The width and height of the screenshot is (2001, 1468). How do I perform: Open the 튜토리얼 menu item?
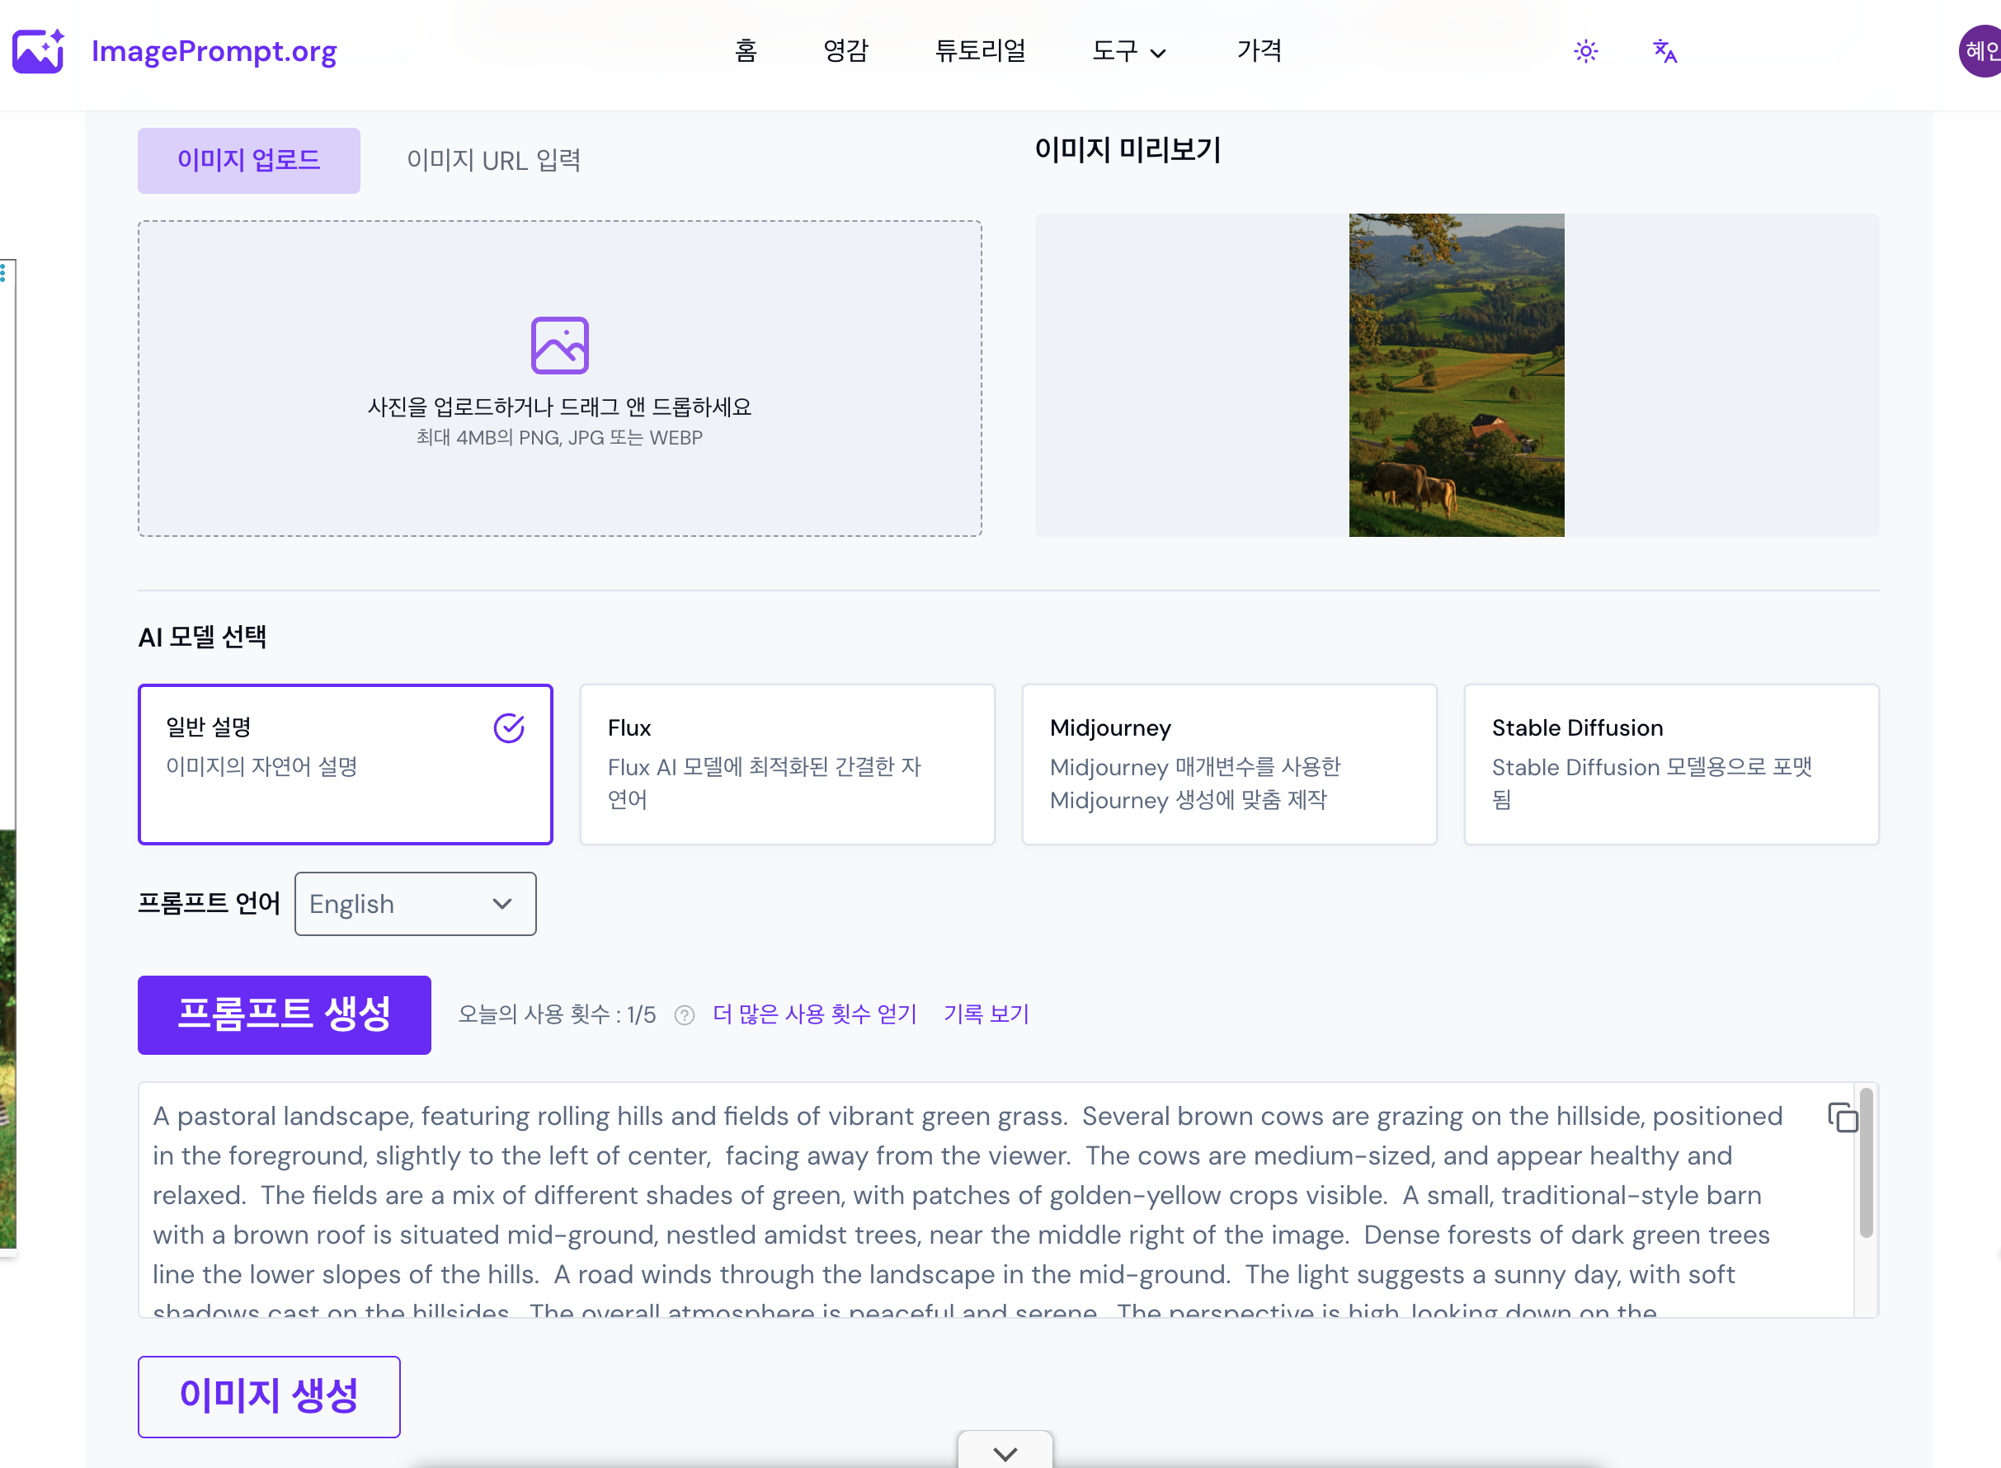pos(980,50)
